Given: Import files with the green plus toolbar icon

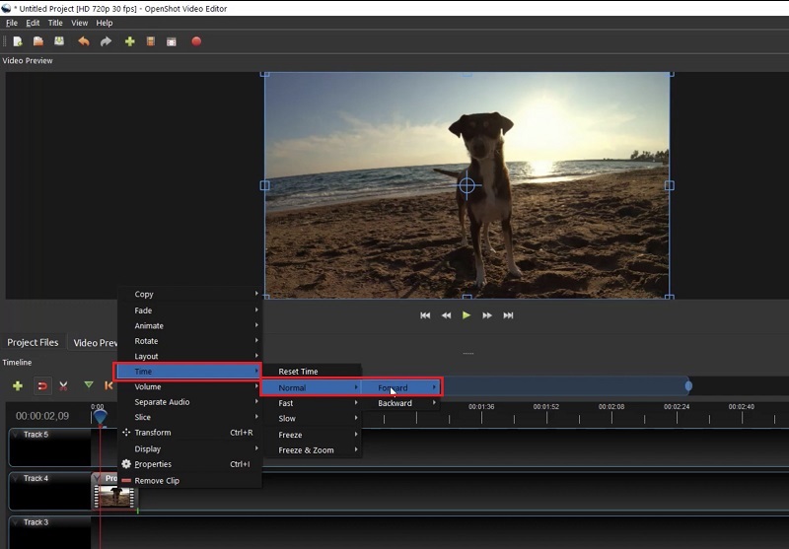Looking at the screenshot, I should tap(129, 41).
